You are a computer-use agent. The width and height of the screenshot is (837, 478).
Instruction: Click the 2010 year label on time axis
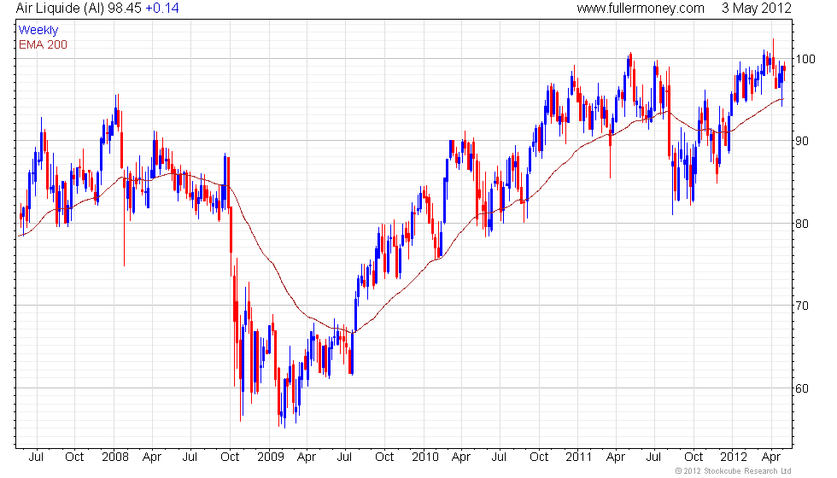(x=425, y=458)
